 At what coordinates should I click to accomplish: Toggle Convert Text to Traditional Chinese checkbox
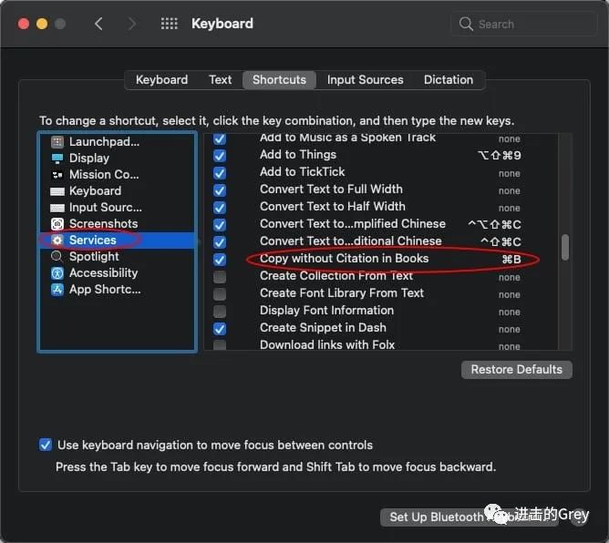point(220,241)
